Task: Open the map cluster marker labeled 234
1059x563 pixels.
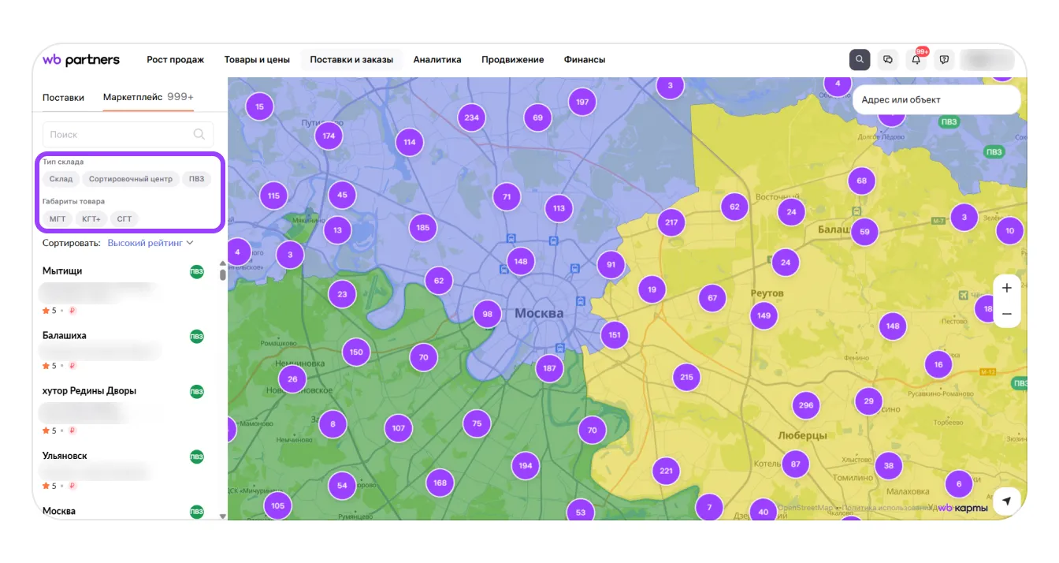Action: point(471,117)
